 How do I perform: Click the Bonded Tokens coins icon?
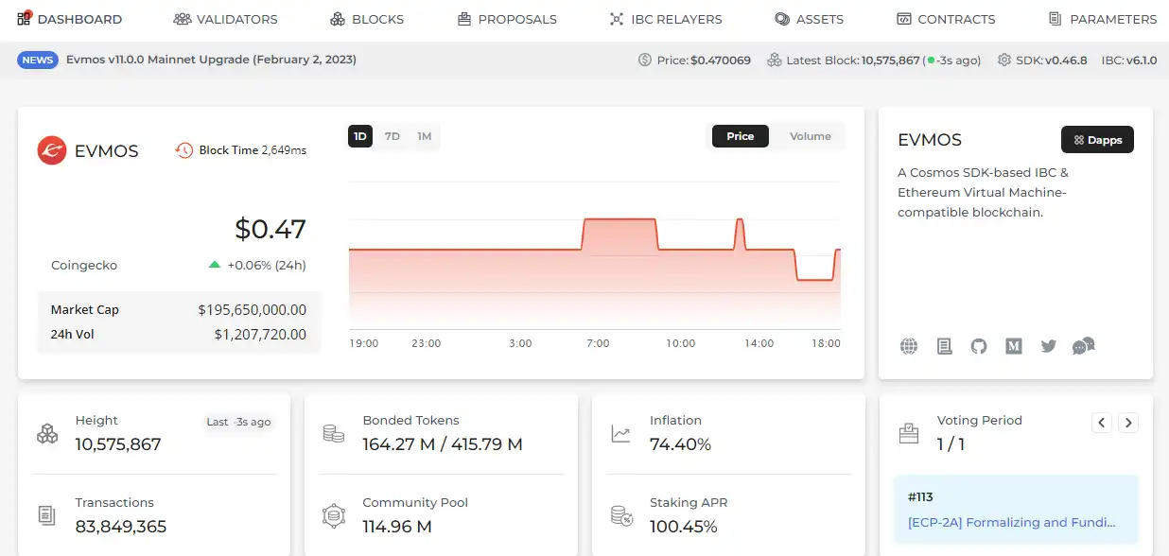[333, 433]
